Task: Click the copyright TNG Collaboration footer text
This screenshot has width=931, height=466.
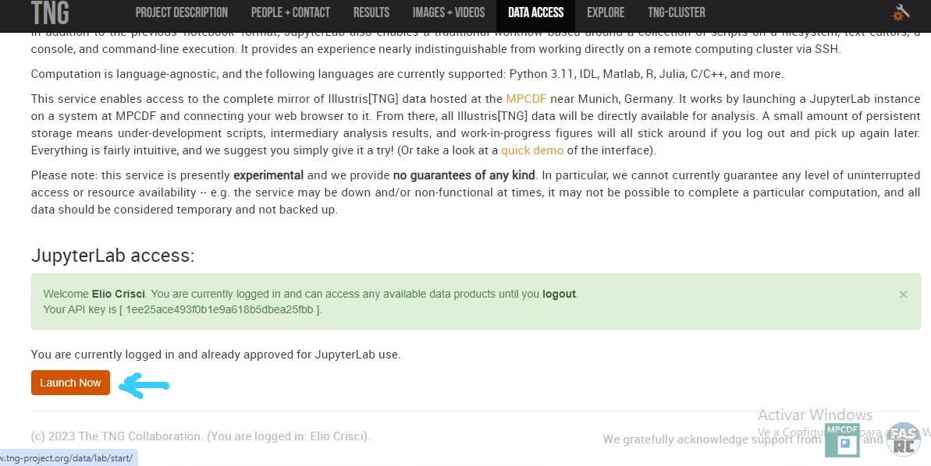Action: [x=201, y=436]
